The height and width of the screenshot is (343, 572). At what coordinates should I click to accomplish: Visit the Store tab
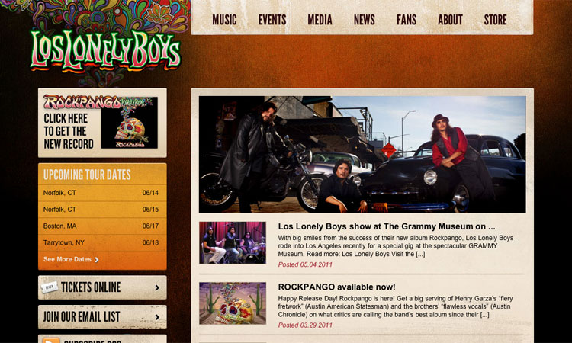[495, 20]
